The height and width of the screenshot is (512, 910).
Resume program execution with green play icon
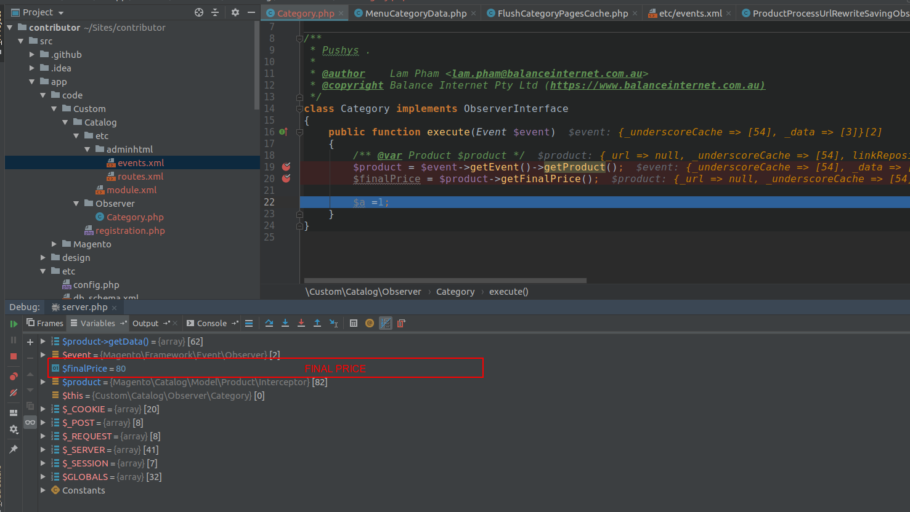(14, 323)
